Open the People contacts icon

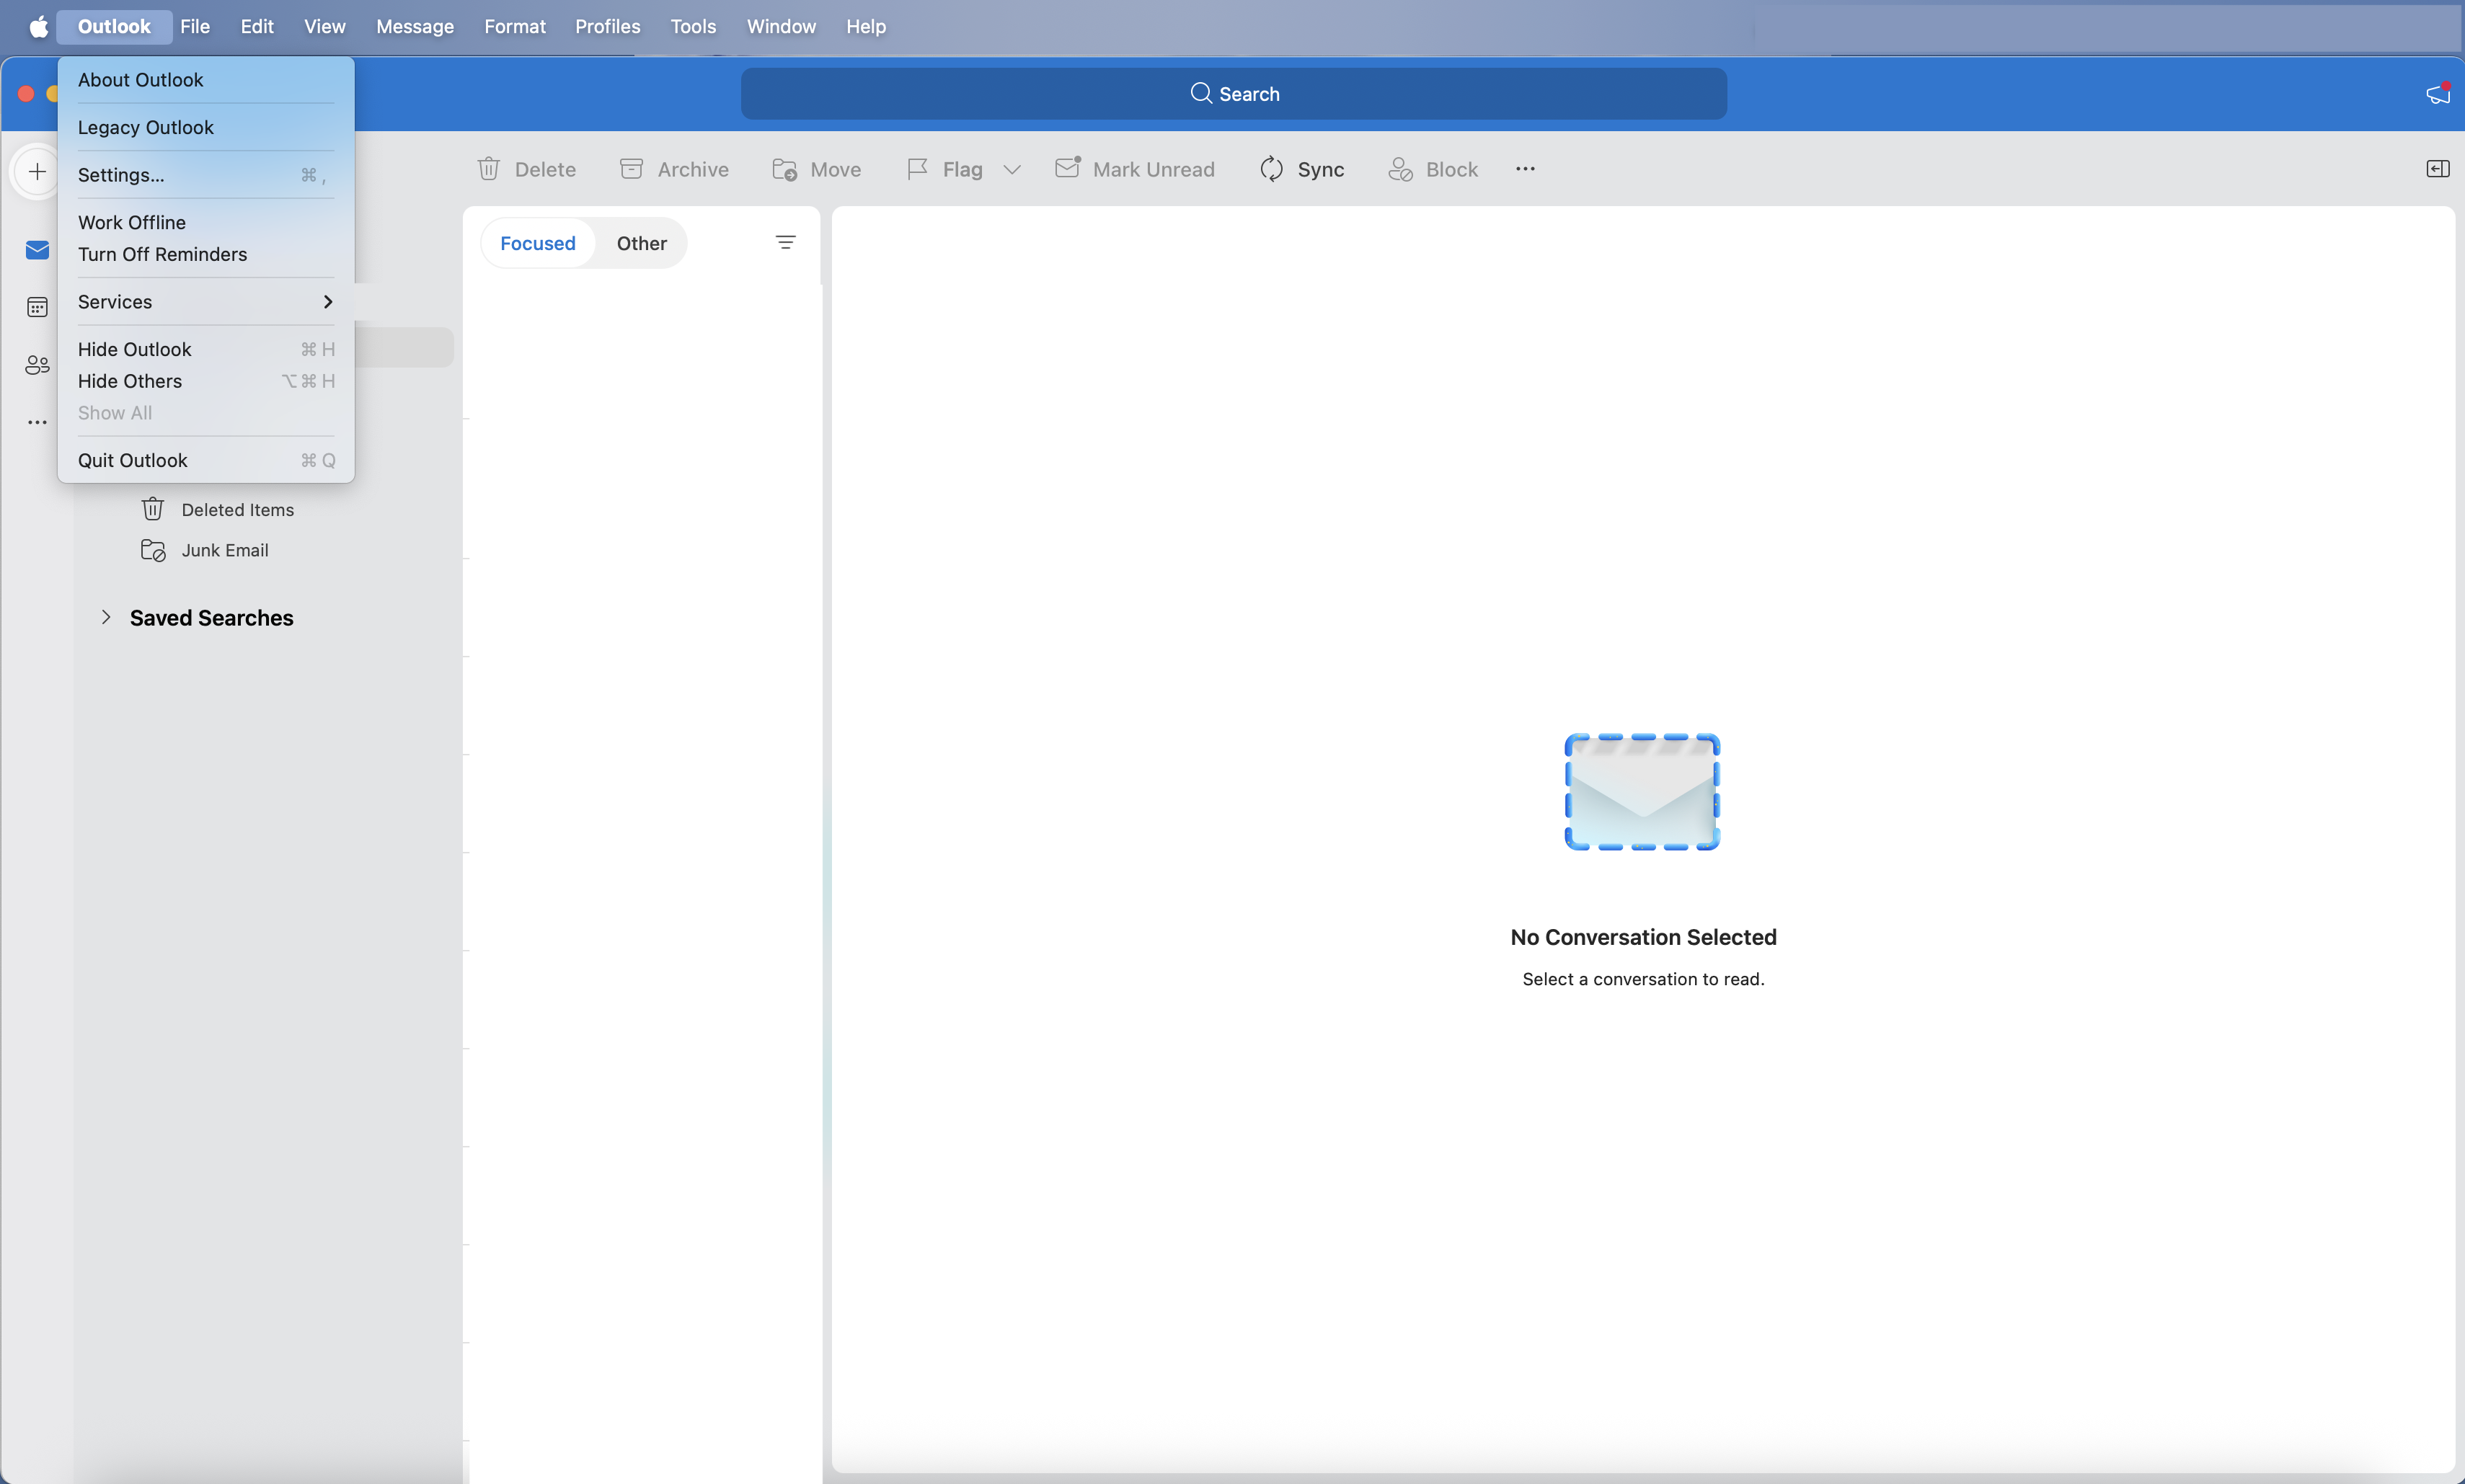(x=37, y=365)
